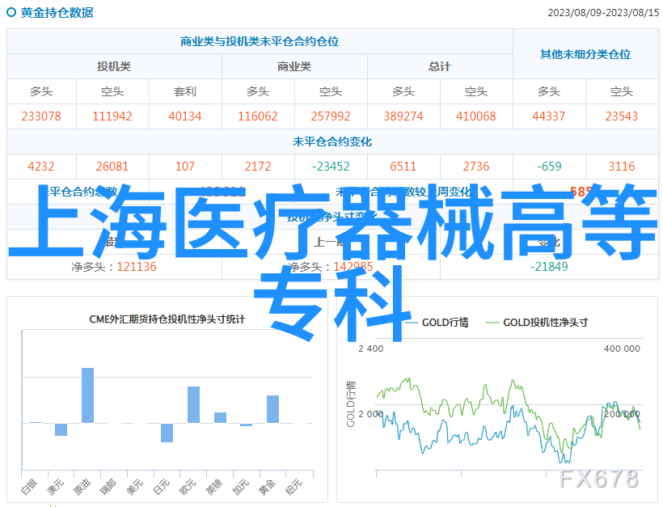Select the 商业类与投机类未平仓合约仓位 header
The image size is (663, 507).
pos(260,41)
